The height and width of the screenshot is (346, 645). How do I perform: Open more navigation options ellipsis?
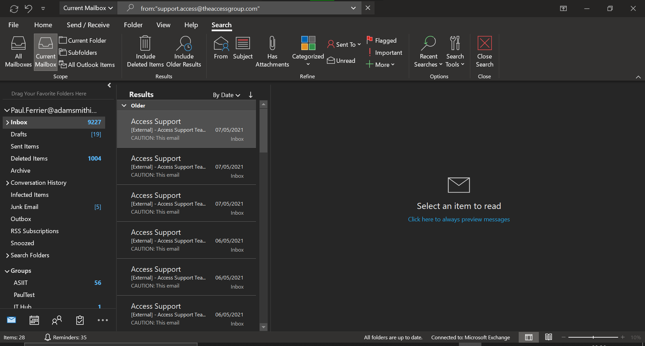coord(103,320)
